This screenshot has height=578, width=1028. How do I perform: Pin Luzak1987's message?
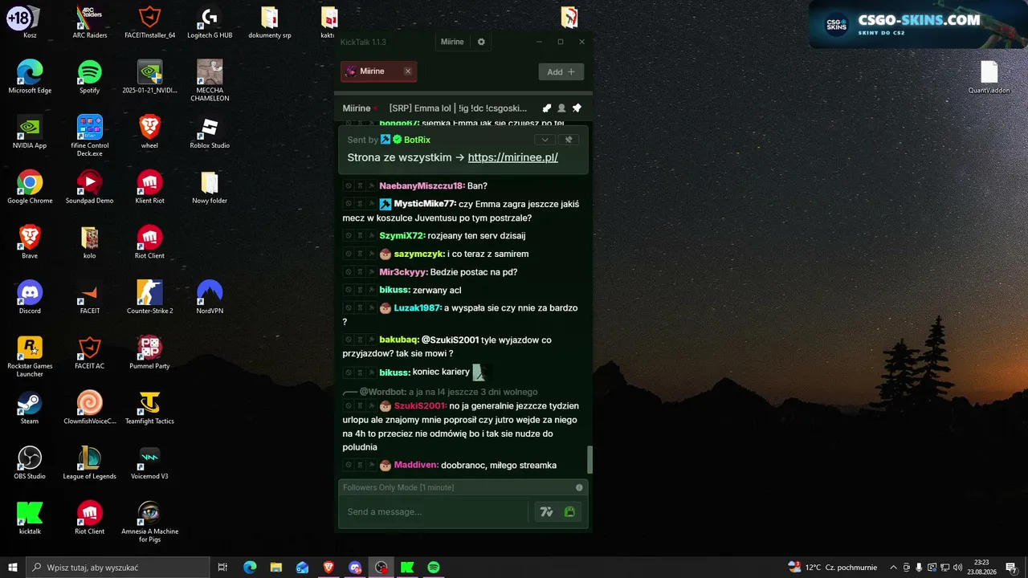pos(371,308)
